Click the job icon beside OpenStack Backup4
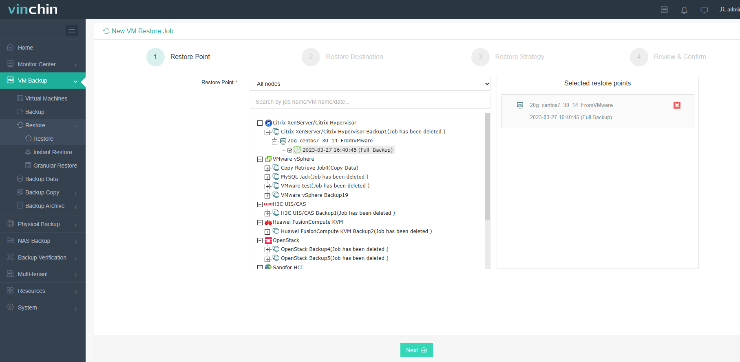Image resolution: width=740 pixels, height=362 pixels. pos(276,249)
